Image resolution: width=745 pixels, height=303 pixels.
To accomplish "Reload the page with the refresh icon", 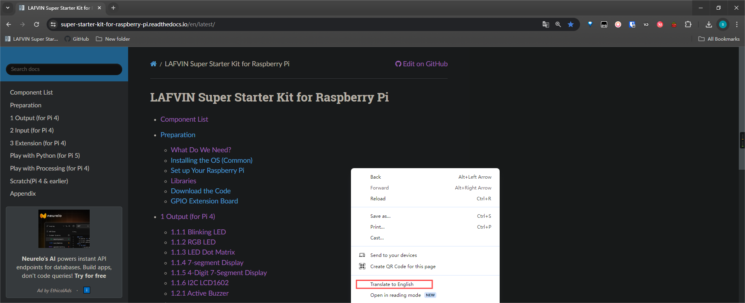I will [x=36, y=24].
